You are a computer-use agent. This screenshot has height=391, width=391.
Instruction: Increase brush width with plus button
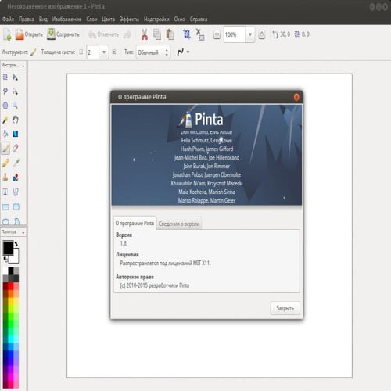pos(114,52)
